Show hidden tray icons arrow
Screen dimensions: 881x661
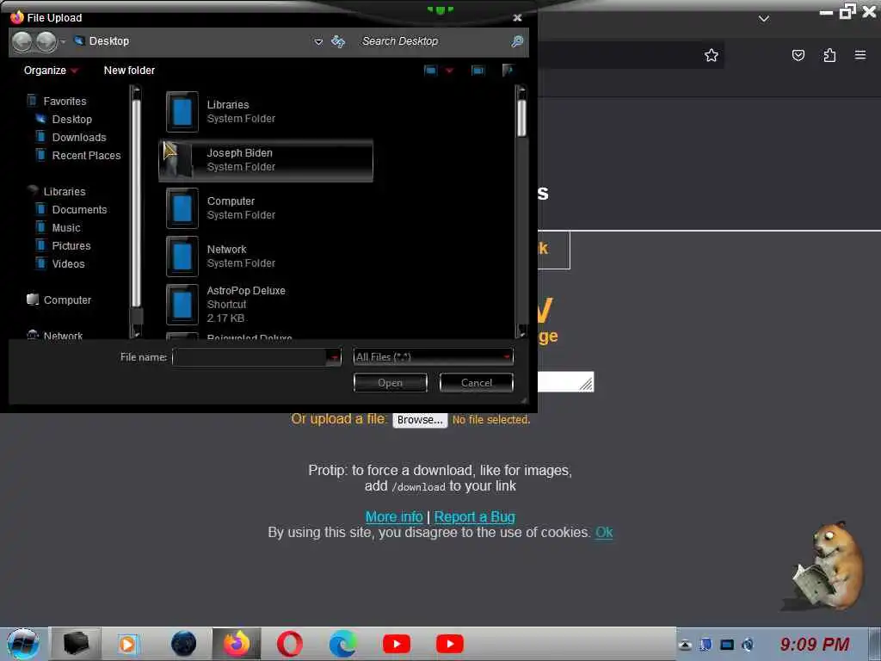685,645
